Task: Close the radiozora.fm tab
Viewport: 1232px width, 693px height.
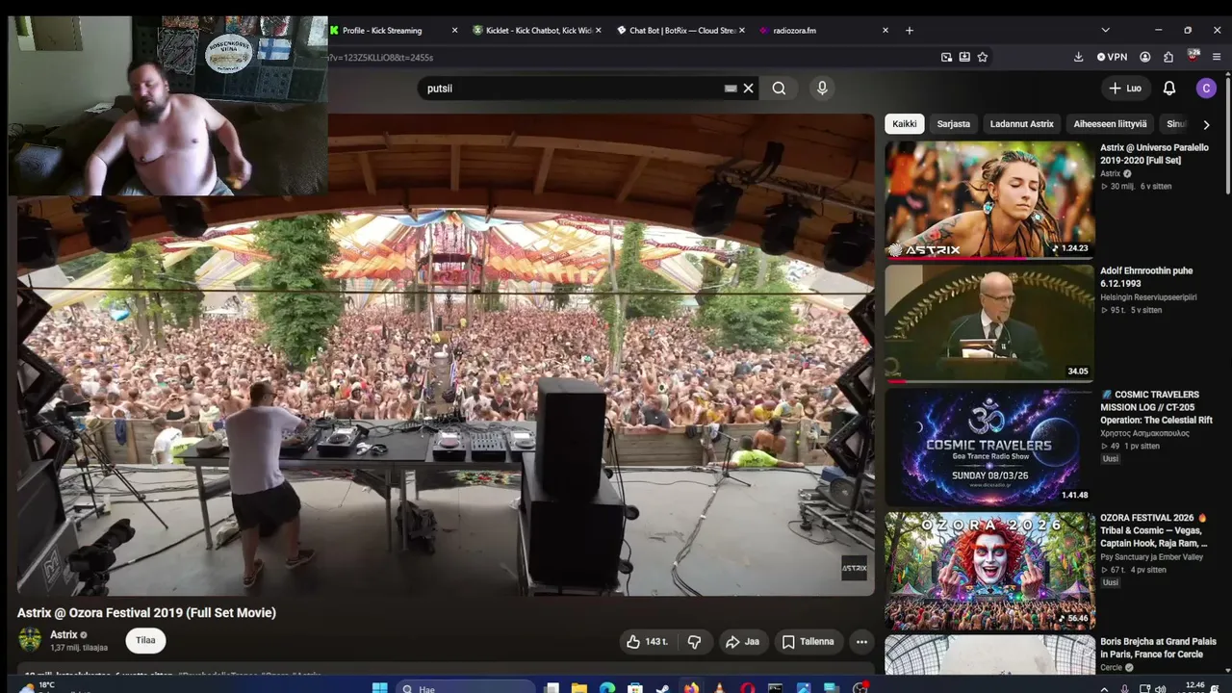Action: coord(885,30)
